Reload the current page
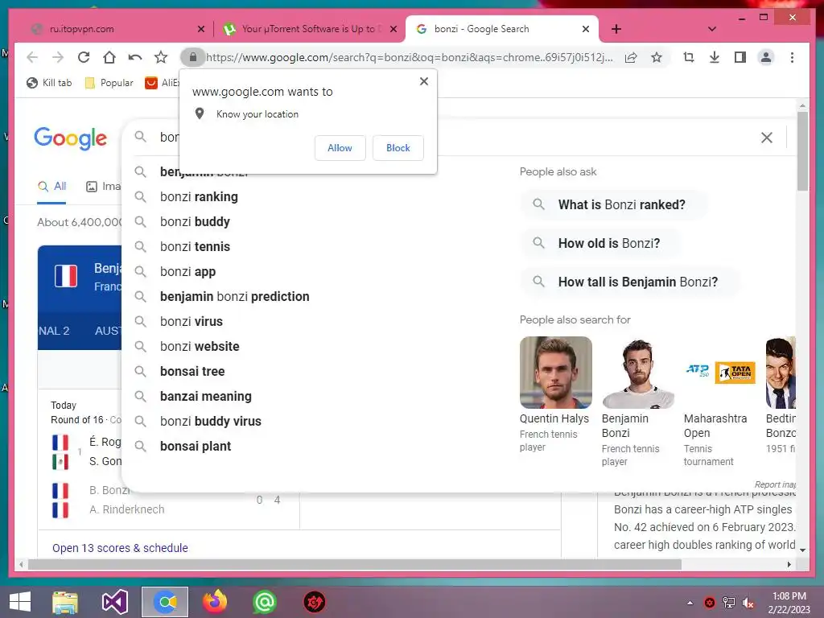 pos(84,57)
